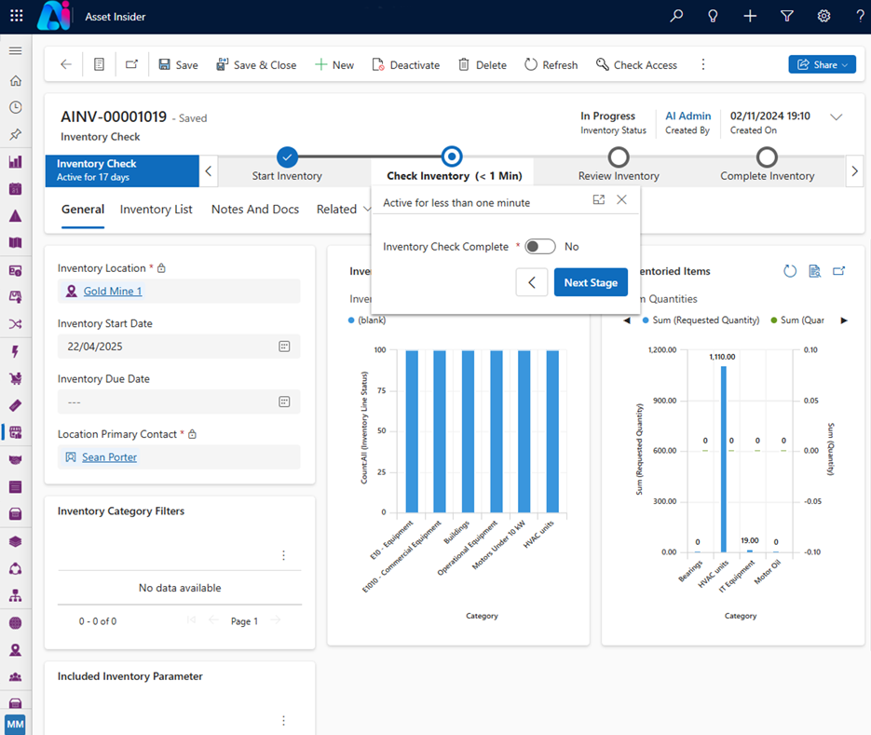Click the previous stage back button in flyout
The height and width of the screenshot is (735, 871).
pyautogui.click(x=532, y=282)
